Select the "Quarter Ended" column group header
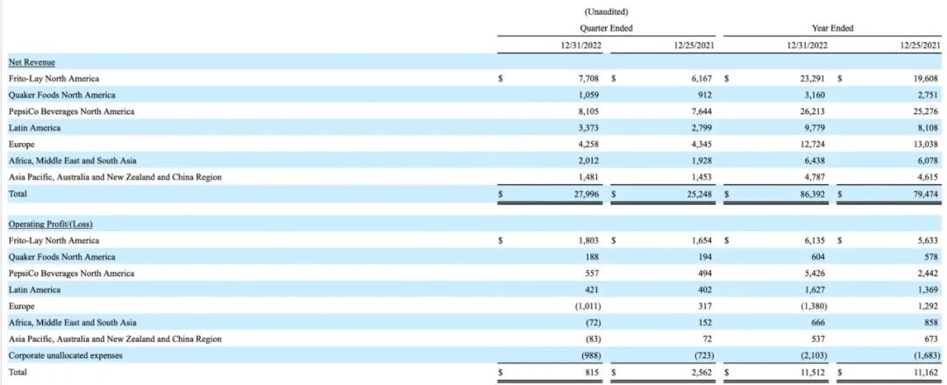The width and height of the screenshot is (947, 385). point(607,28)
